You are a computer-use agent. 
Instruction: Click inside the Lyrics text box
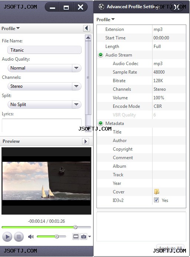tap(42, 125)
